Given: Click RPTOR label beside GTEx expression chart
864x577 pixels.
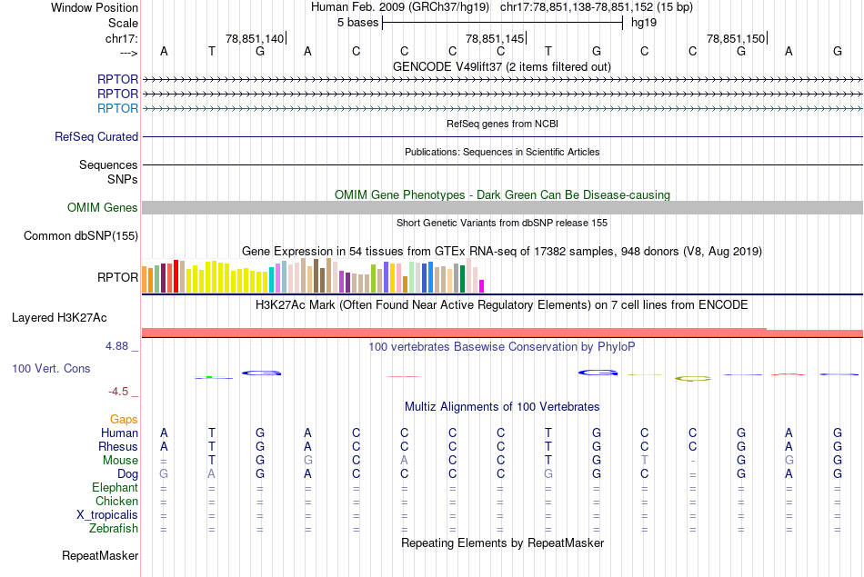Looking at the screenshot, I should [x=117, y=277].
